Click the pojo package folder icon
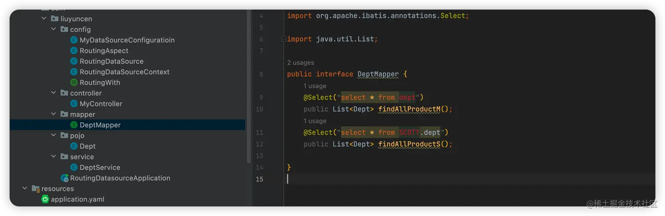This screenshot has width=665, height=216. point(64,135)
